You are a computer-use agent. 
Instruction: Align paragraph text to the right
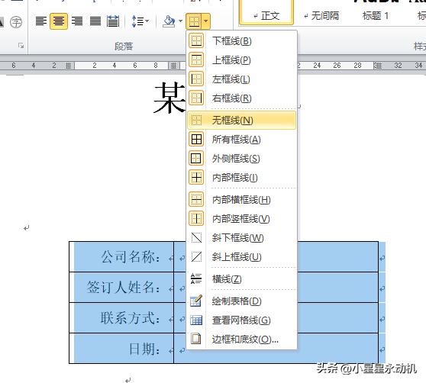point(77,21)
